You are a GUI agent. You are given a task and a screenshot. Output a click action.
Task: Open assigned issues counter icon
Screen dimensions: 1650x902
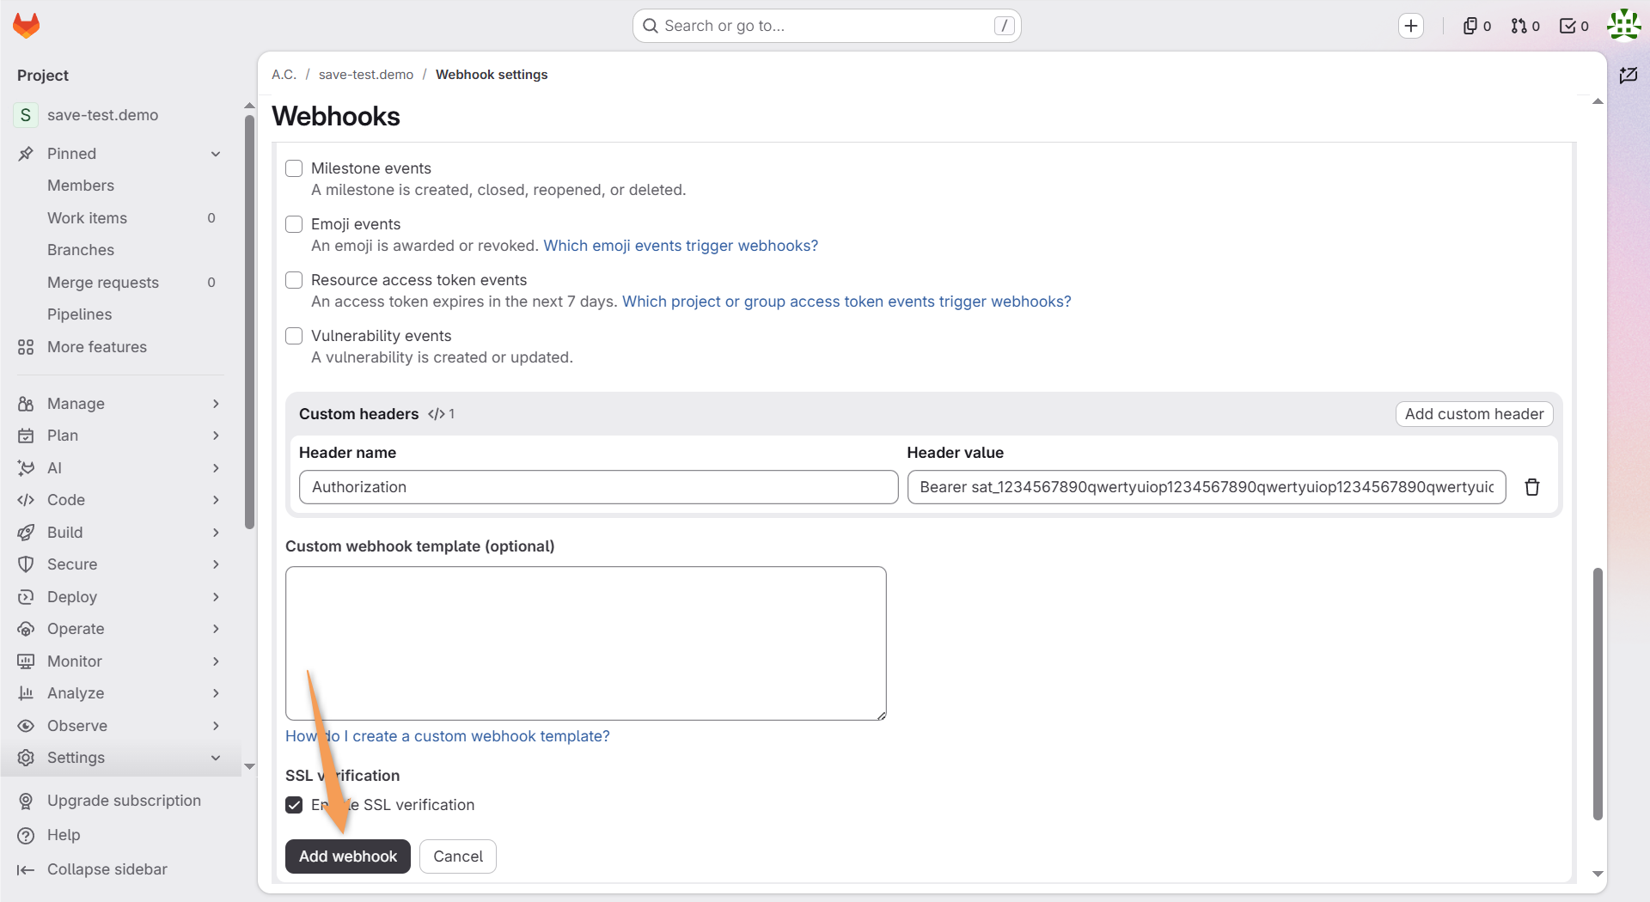pyautogui.click(x=1477, y=26)
